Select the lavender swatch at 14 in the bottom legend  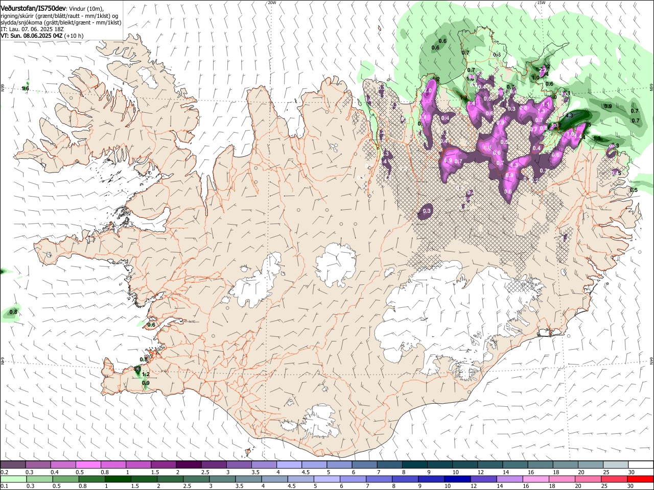click(509, 479)
